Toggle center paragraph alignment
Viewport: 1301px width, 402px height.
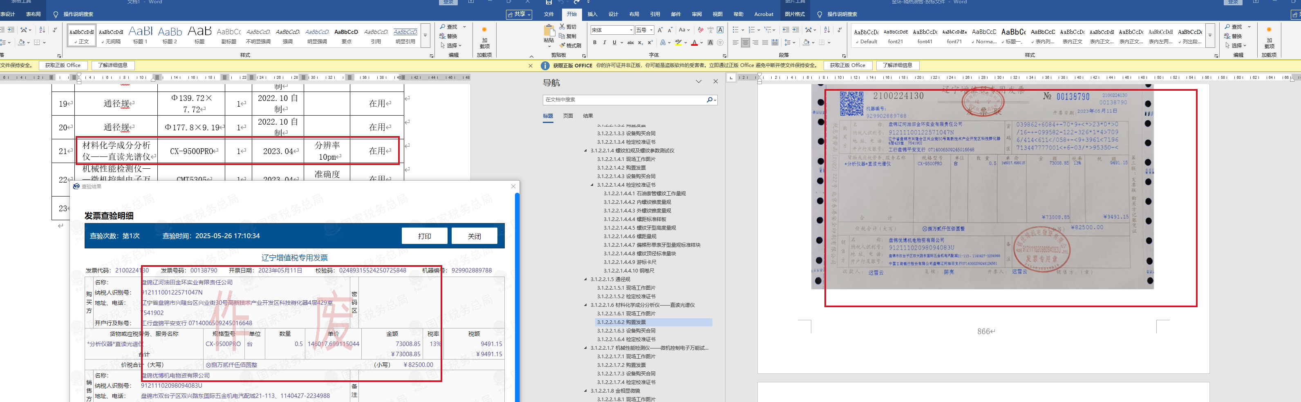pyautogui.click(x=746, y=43)
